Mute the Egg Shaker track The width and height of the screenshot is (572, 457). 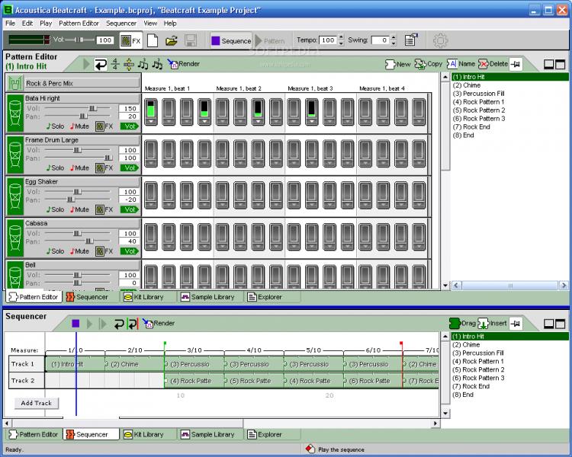click(x=79, y=209)
